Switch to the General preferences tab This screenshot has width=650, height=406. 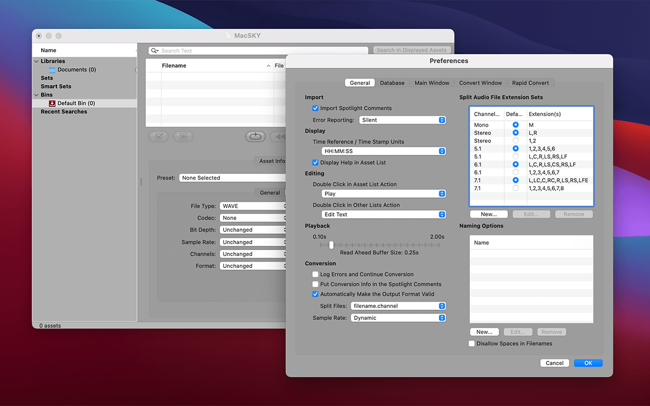(x=360, y=83)
